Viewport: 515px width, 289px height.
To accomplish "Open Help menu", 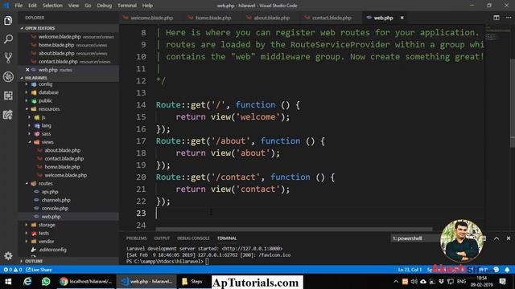I will (147, 6).
